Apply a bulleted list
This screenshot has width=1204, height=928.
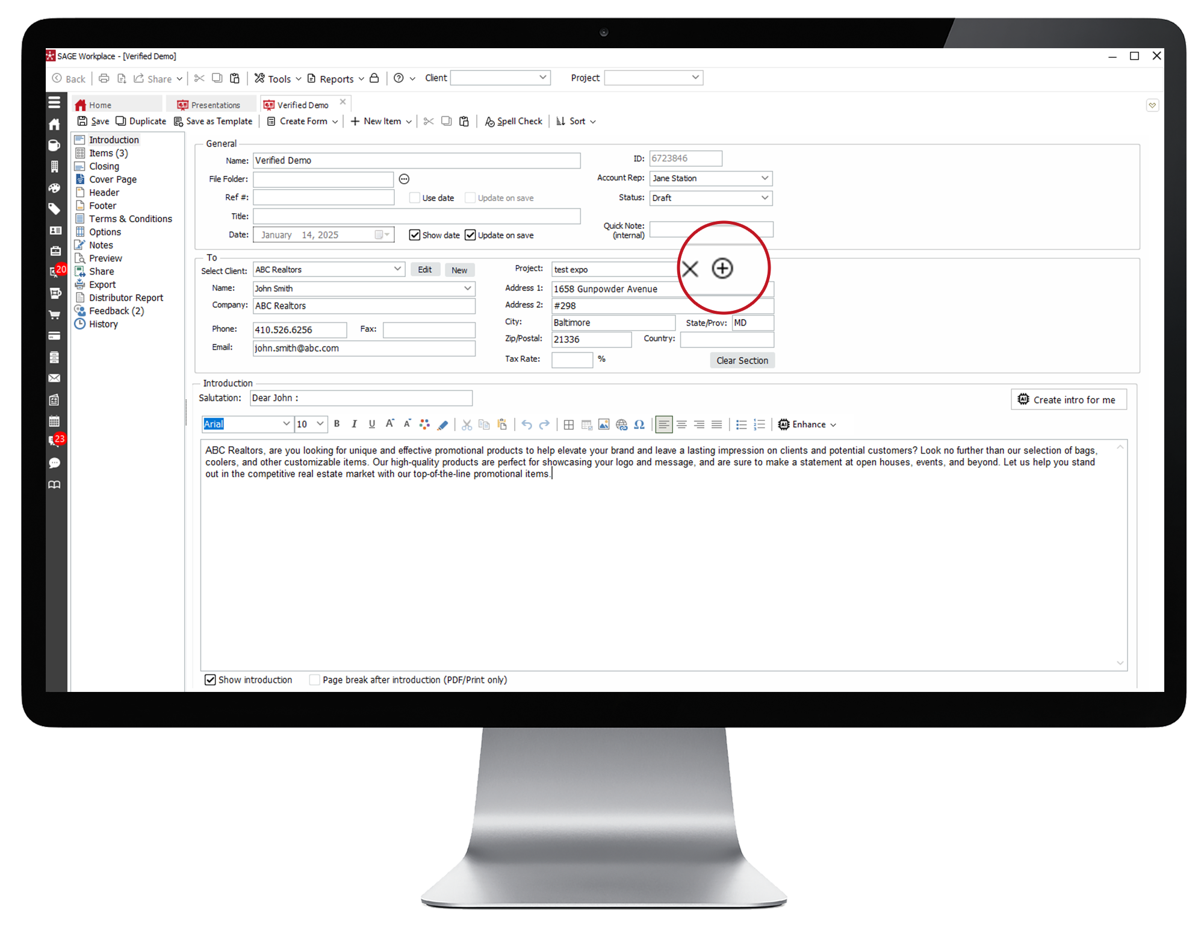click(x=741, y=425)
